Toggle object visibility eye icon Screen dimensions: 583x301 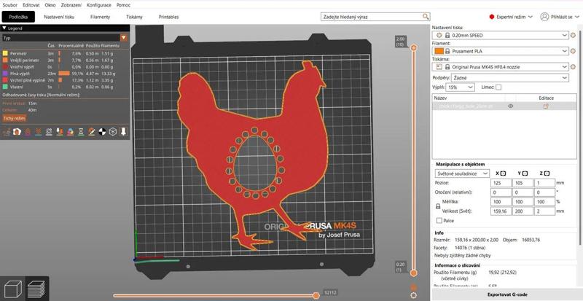click(x=511, y=106)
